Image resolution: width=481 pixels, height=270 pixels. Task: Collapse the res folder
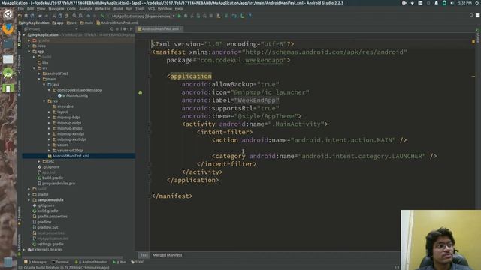click(x=44, y=101)
